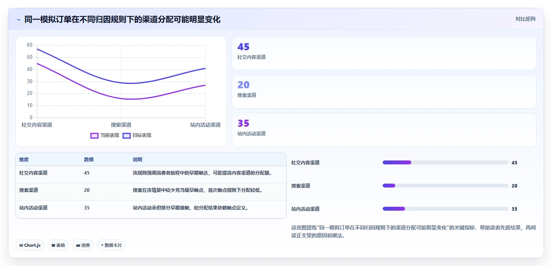Click description starting 搜索在该情景中

tap(198, 190)
